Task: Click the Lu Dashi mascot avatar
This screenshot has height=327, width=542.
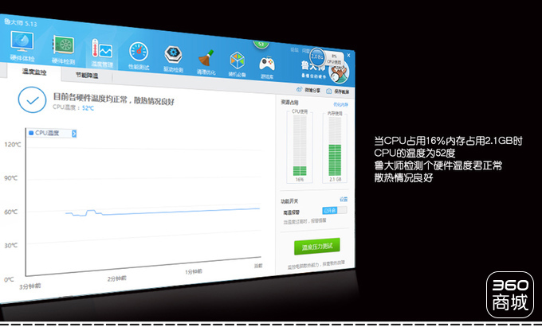Action: 339,72
